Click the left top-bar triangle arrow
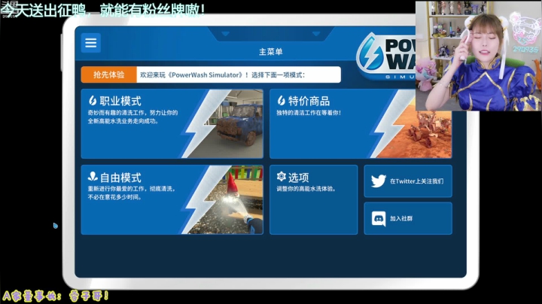542x304 pixels. pyautogui.click(x=225, y=34)
